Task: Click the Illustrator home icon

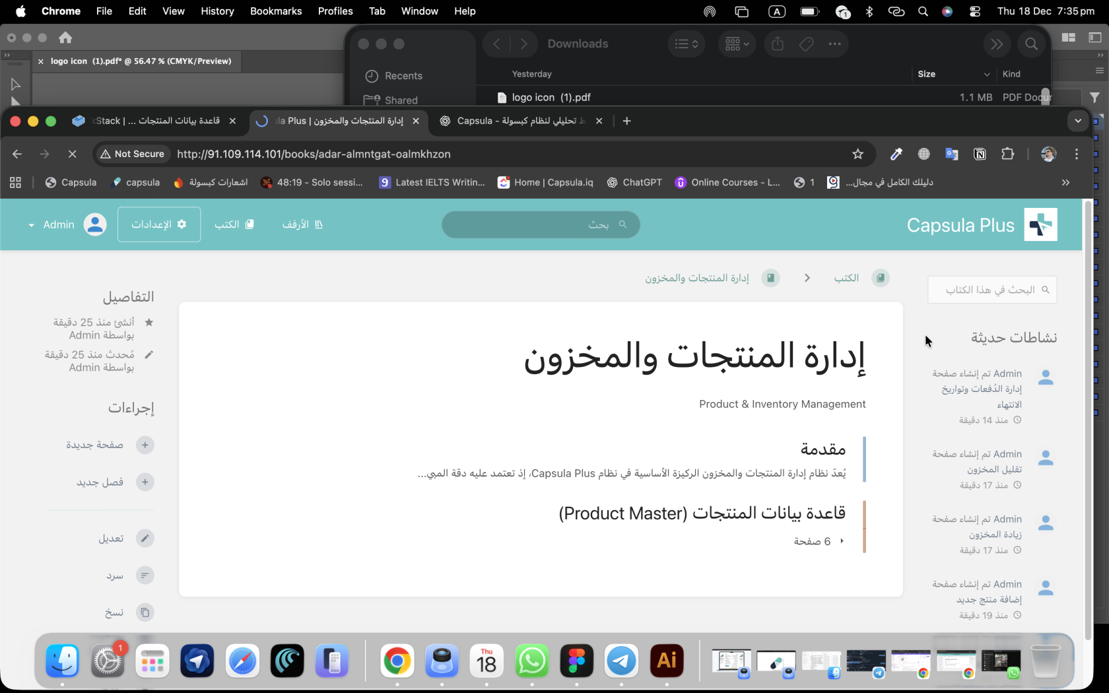Action: (x=65, y=38)
